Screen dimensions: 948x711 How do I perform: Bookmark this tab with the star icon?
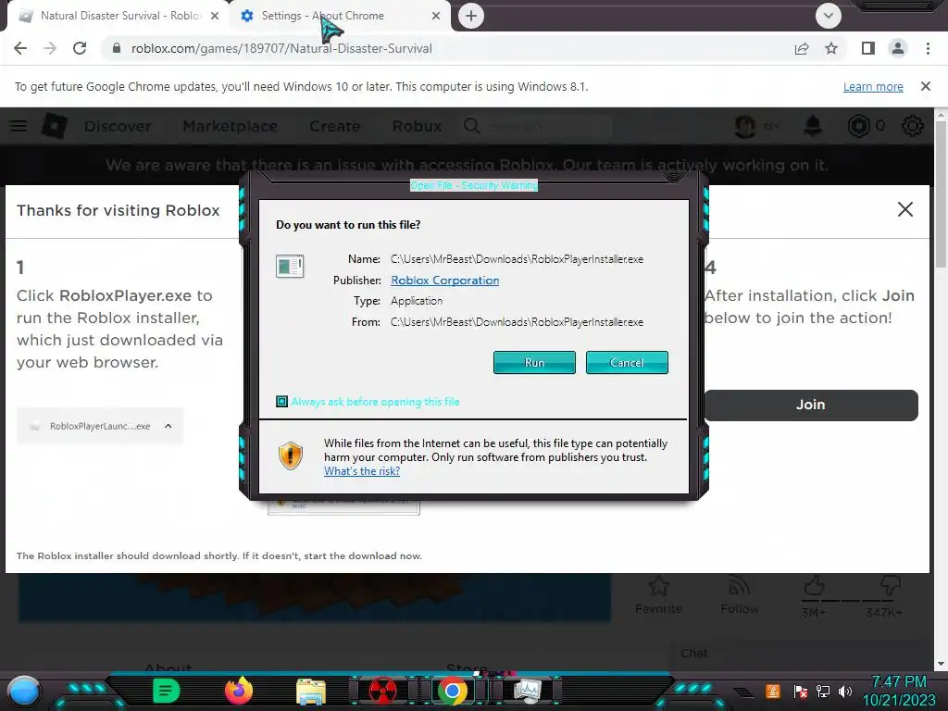[x=831, y=48]
